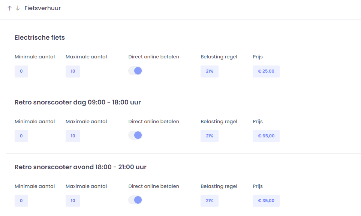The height and width of the screenshot is (216, 361).
Task: Open Electrische fiets 21% belasting regel
Action: point(209,71)
